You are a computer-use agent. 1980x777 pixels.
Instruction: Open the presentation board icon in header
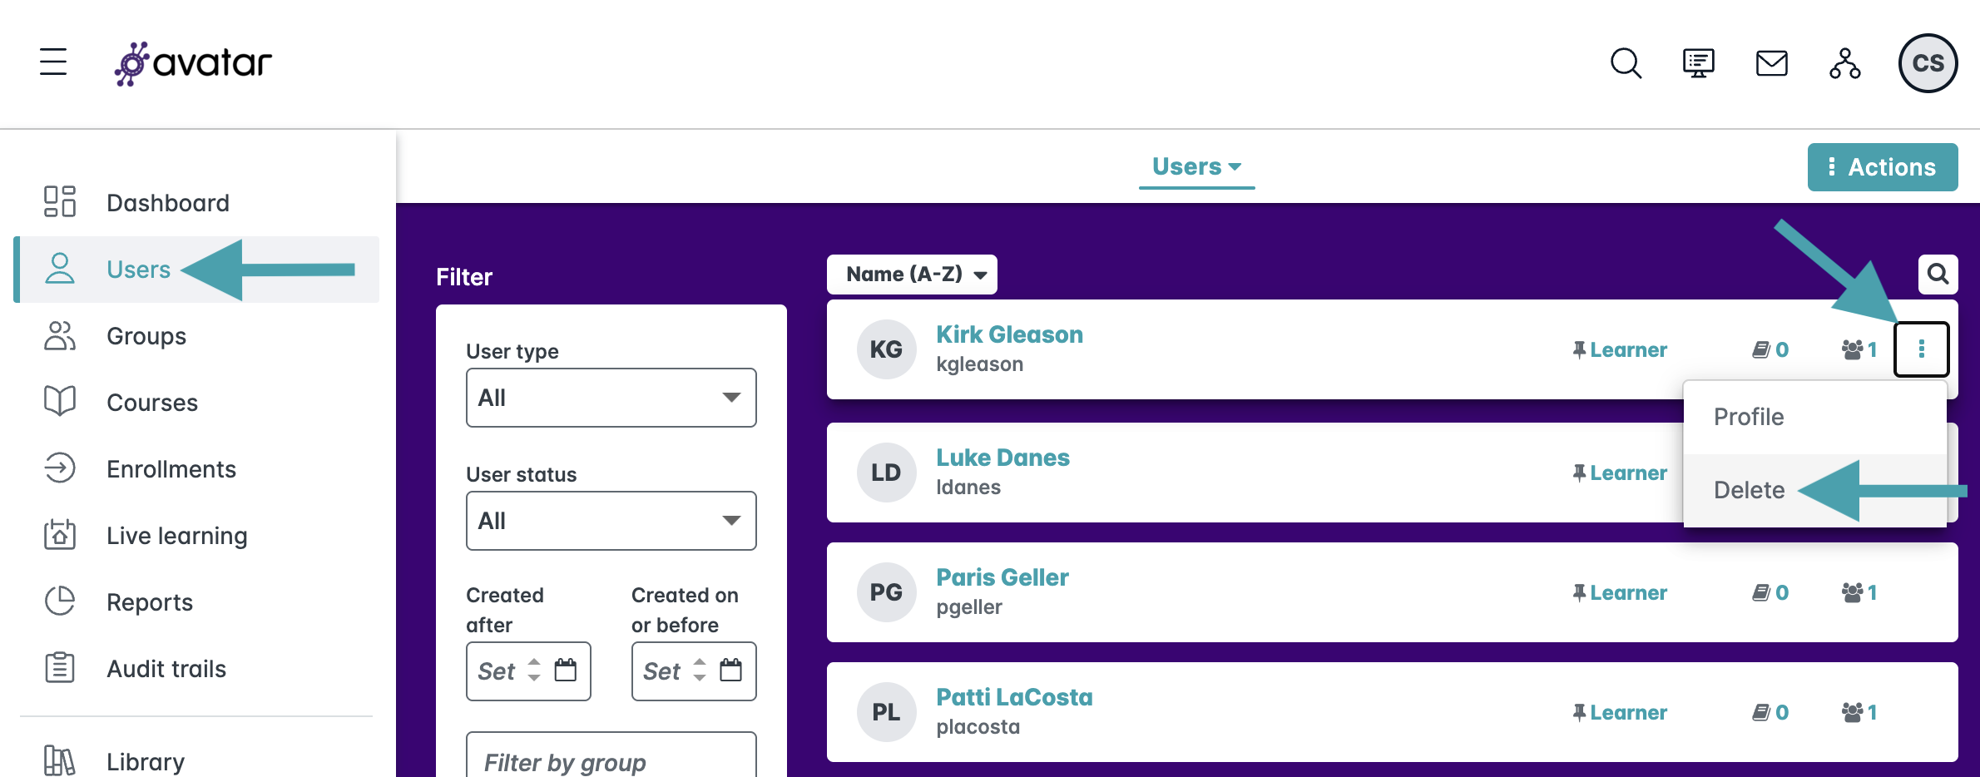click(1698, 63)
